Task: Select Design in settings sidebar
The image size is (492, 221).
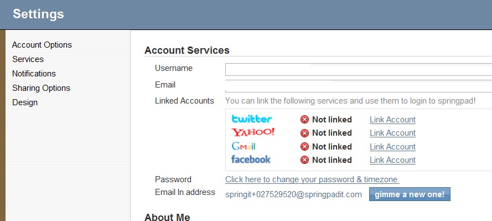Action: tap(25, 102)
